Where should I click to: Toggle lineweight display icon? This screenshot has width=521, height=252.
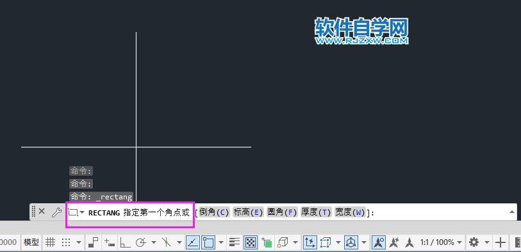click(235, 242)
